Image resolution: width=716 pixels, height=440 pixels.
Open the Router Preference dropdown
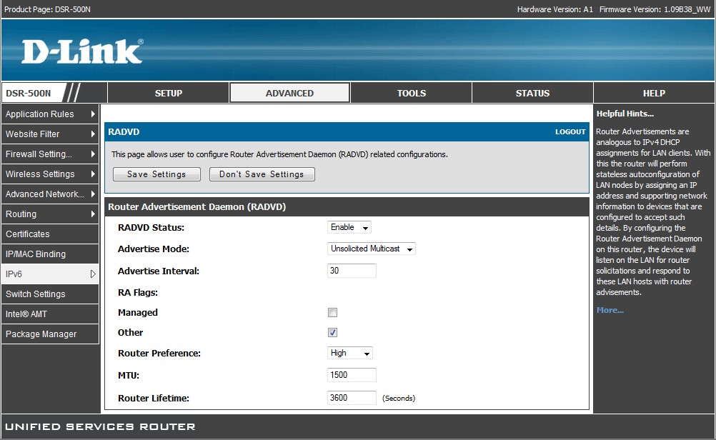pos(350,354)
